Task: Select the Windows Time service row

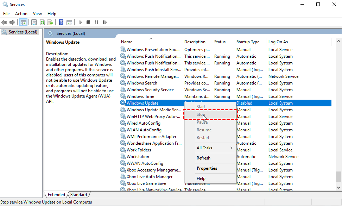Action: coord(140,96)
